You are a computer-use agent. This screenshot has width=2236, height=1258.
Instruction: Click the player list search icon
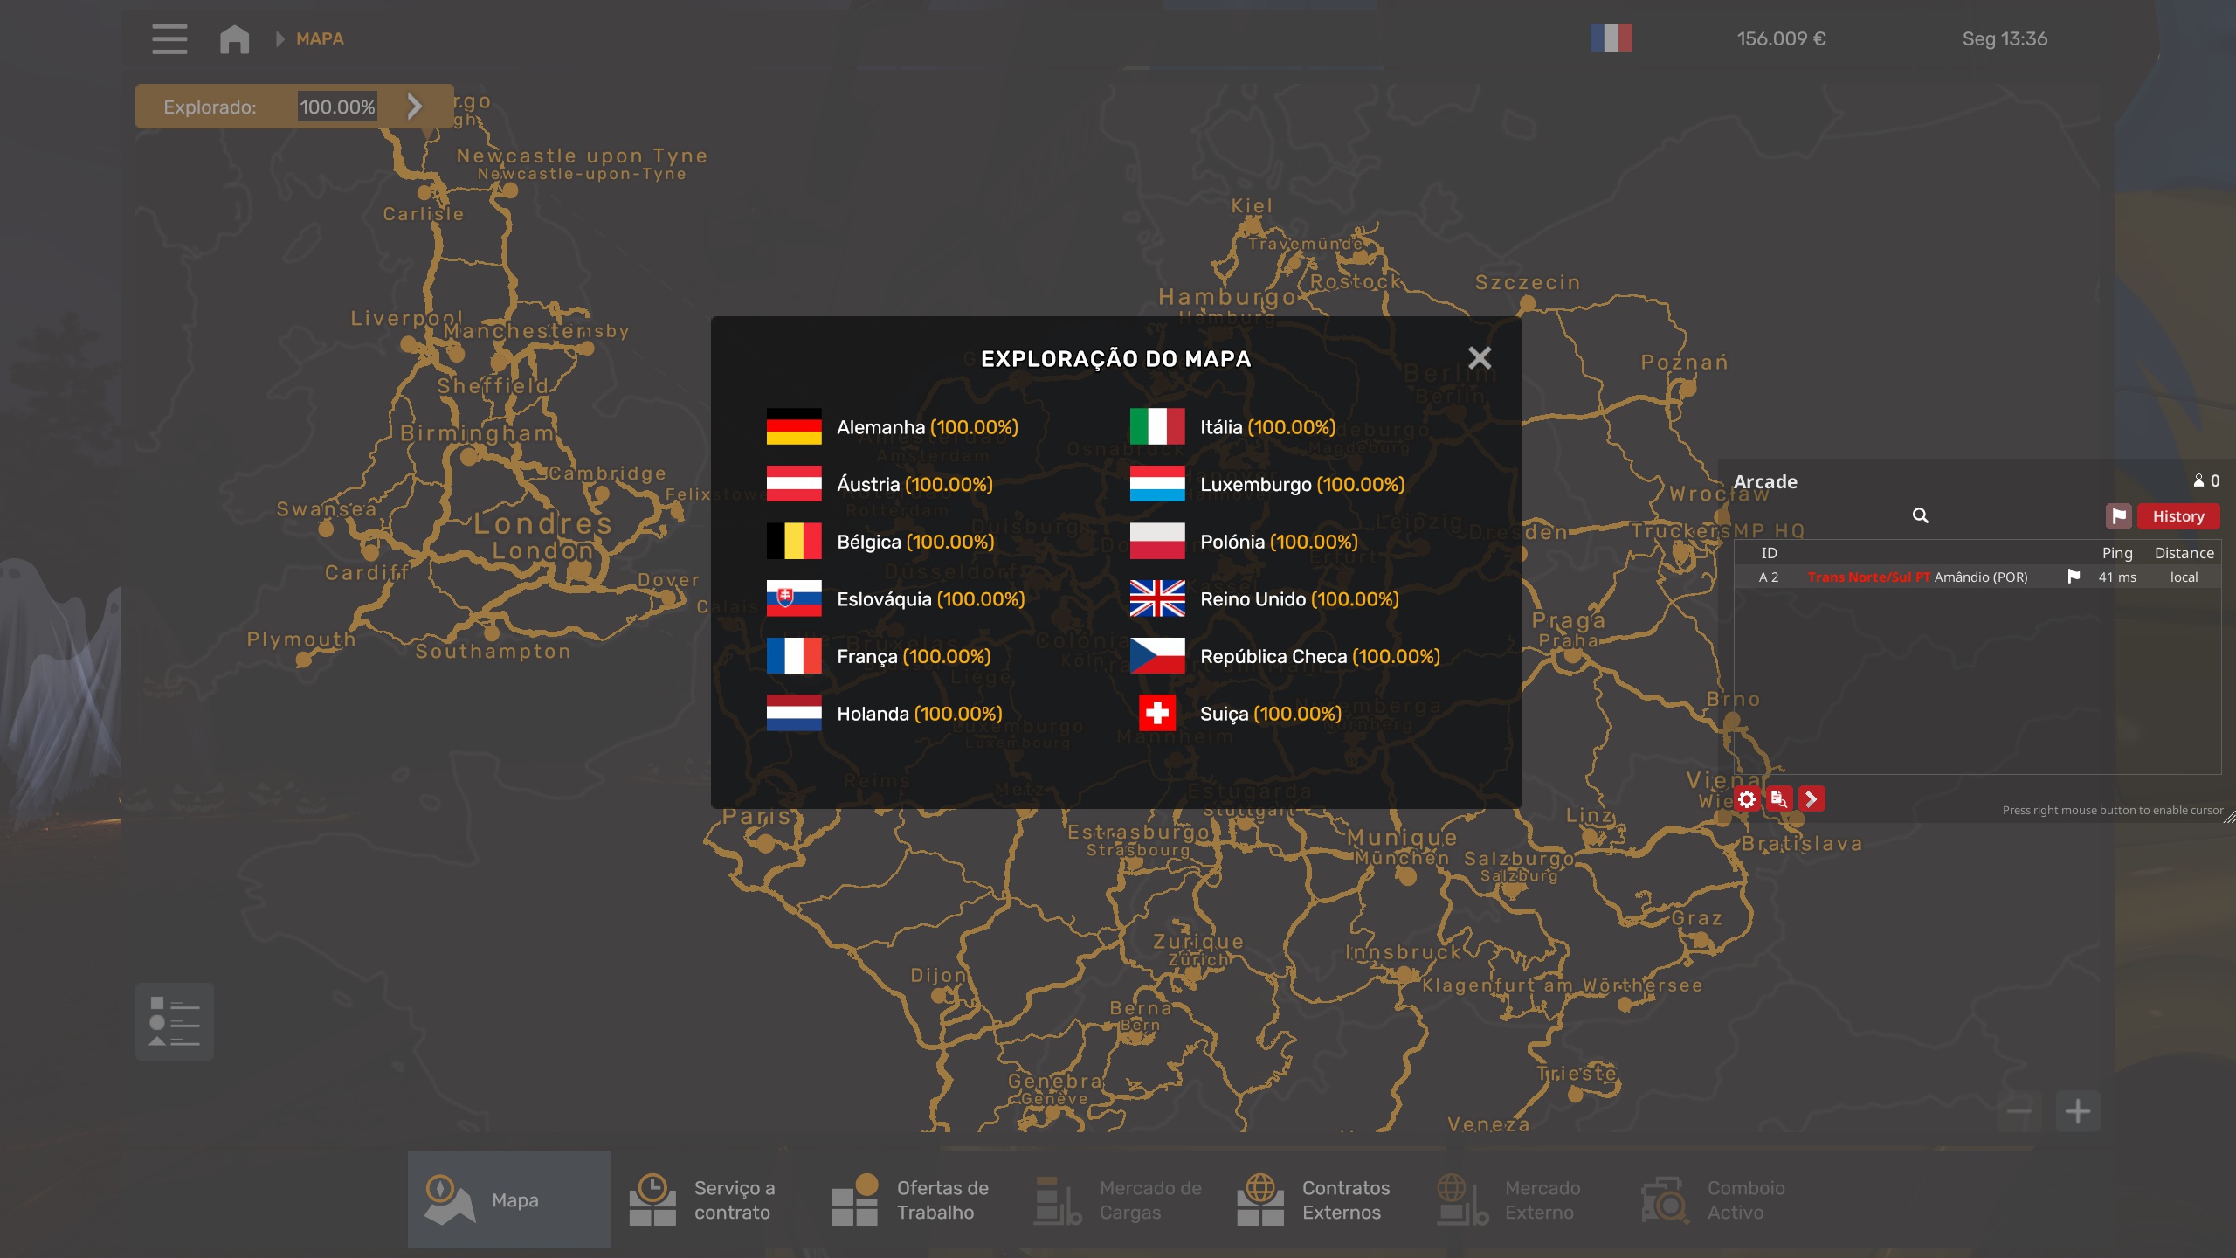coord(1920,515)
